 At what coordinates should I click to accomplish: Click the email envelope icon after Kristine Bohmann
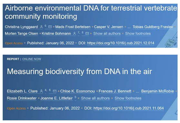[x=87, y=33]
